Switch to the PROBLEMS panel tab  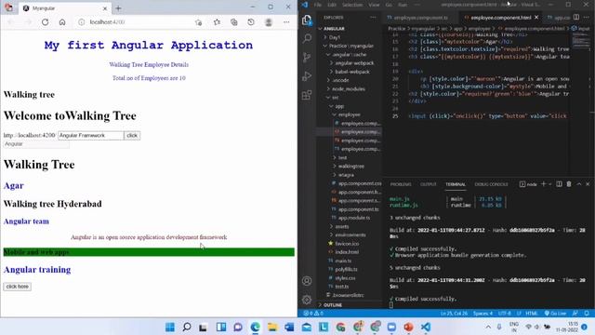(x=401, y=184)
